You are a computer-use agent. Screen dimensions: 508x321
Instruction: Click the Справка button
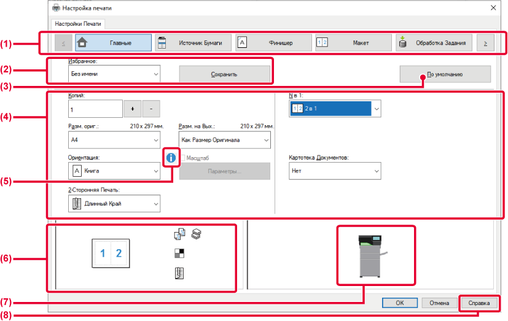click(479, 303)
